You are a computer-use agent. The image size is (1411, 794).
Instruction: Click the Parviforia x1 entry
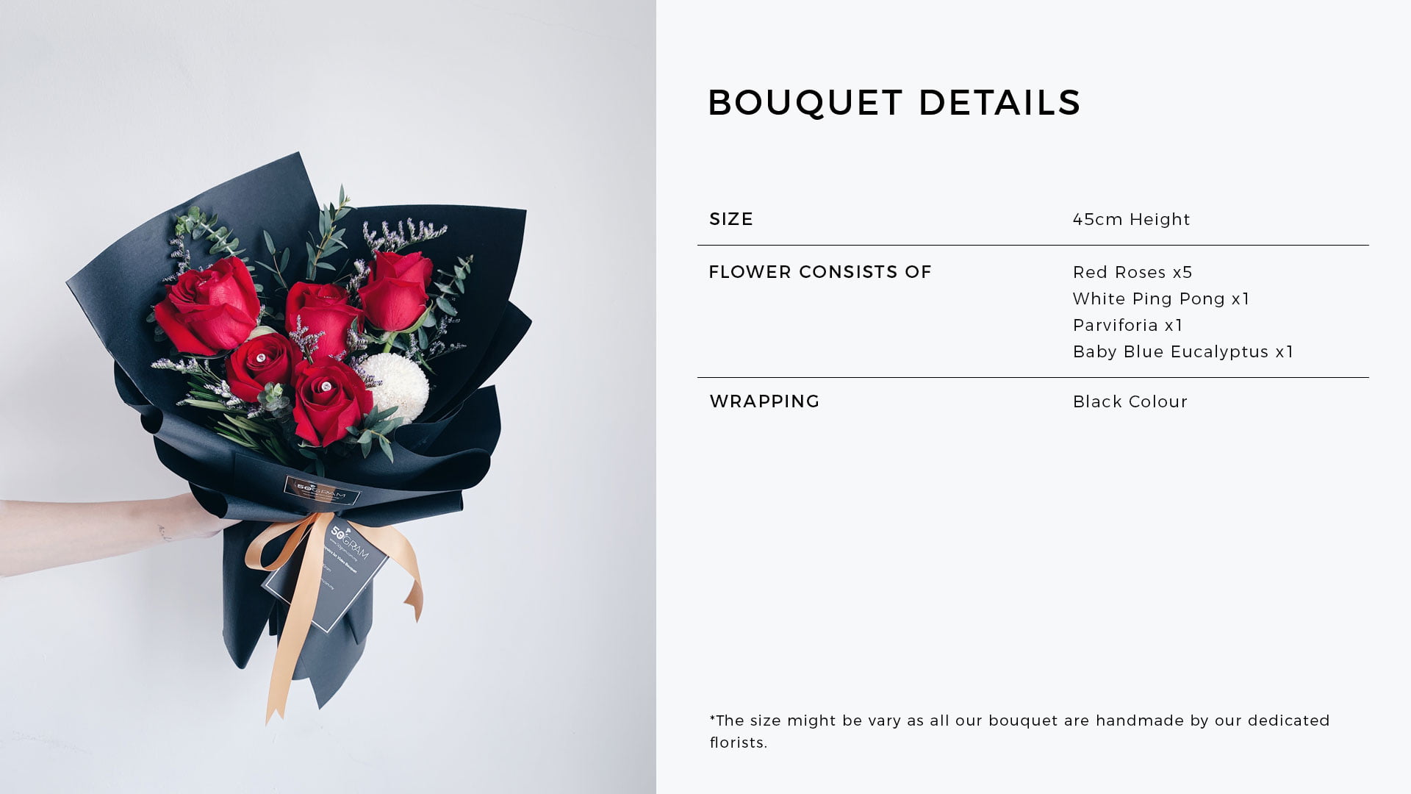[1128, 325]
